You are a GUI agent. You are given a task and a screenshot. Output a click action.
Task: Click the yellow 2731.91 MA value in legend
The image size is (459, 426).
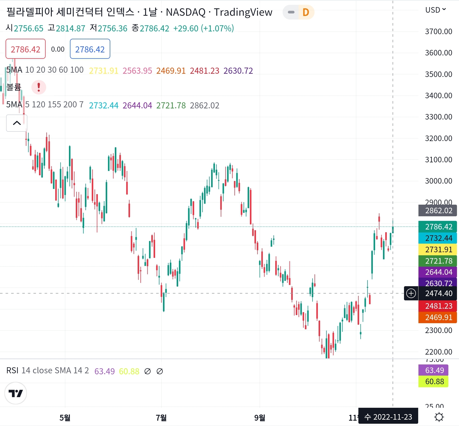coord(104,71)
